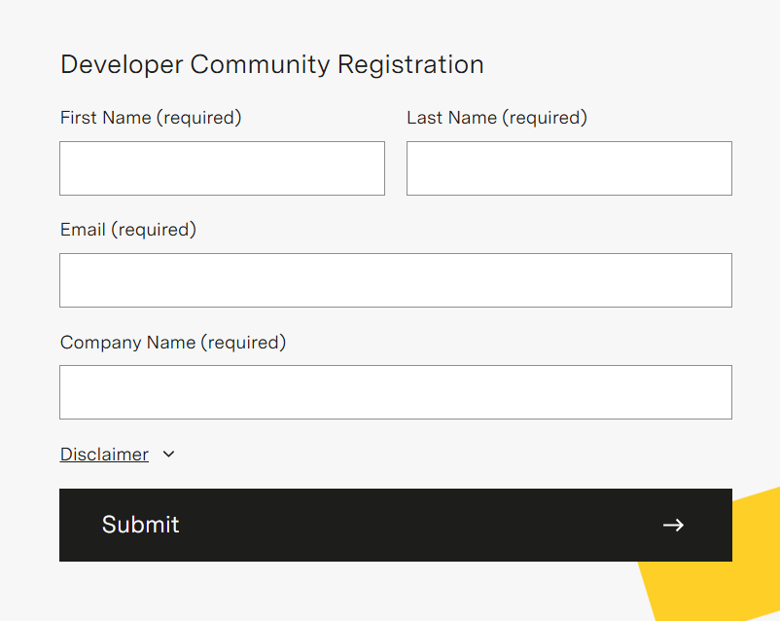The width and height of the screenshot is (780, 621).
Task: Select the Company Name text field
Action: pyautogui.click(x=395, y=392)
